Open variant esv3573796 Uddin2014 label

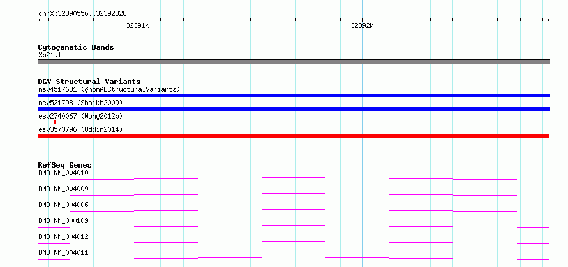[x=80, y=129]
